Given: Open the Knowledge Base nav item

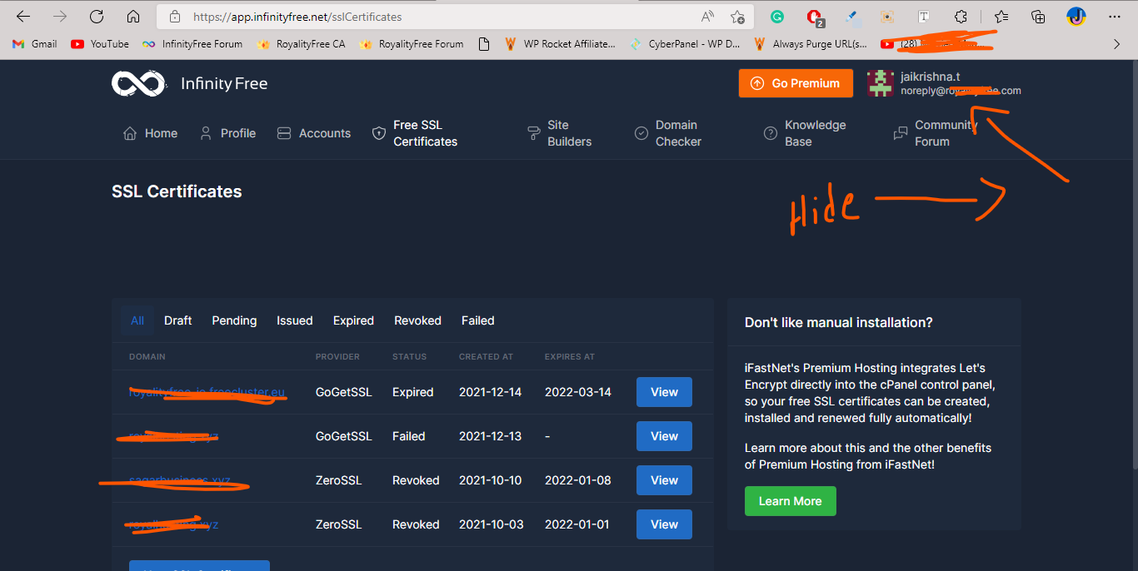Looking at the screenshot, I should [x=805, y=133].
